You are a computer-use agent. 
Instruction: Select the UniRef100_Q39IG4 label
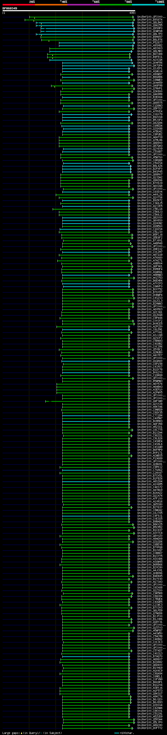pyautogui.click(x=150, y=705)
